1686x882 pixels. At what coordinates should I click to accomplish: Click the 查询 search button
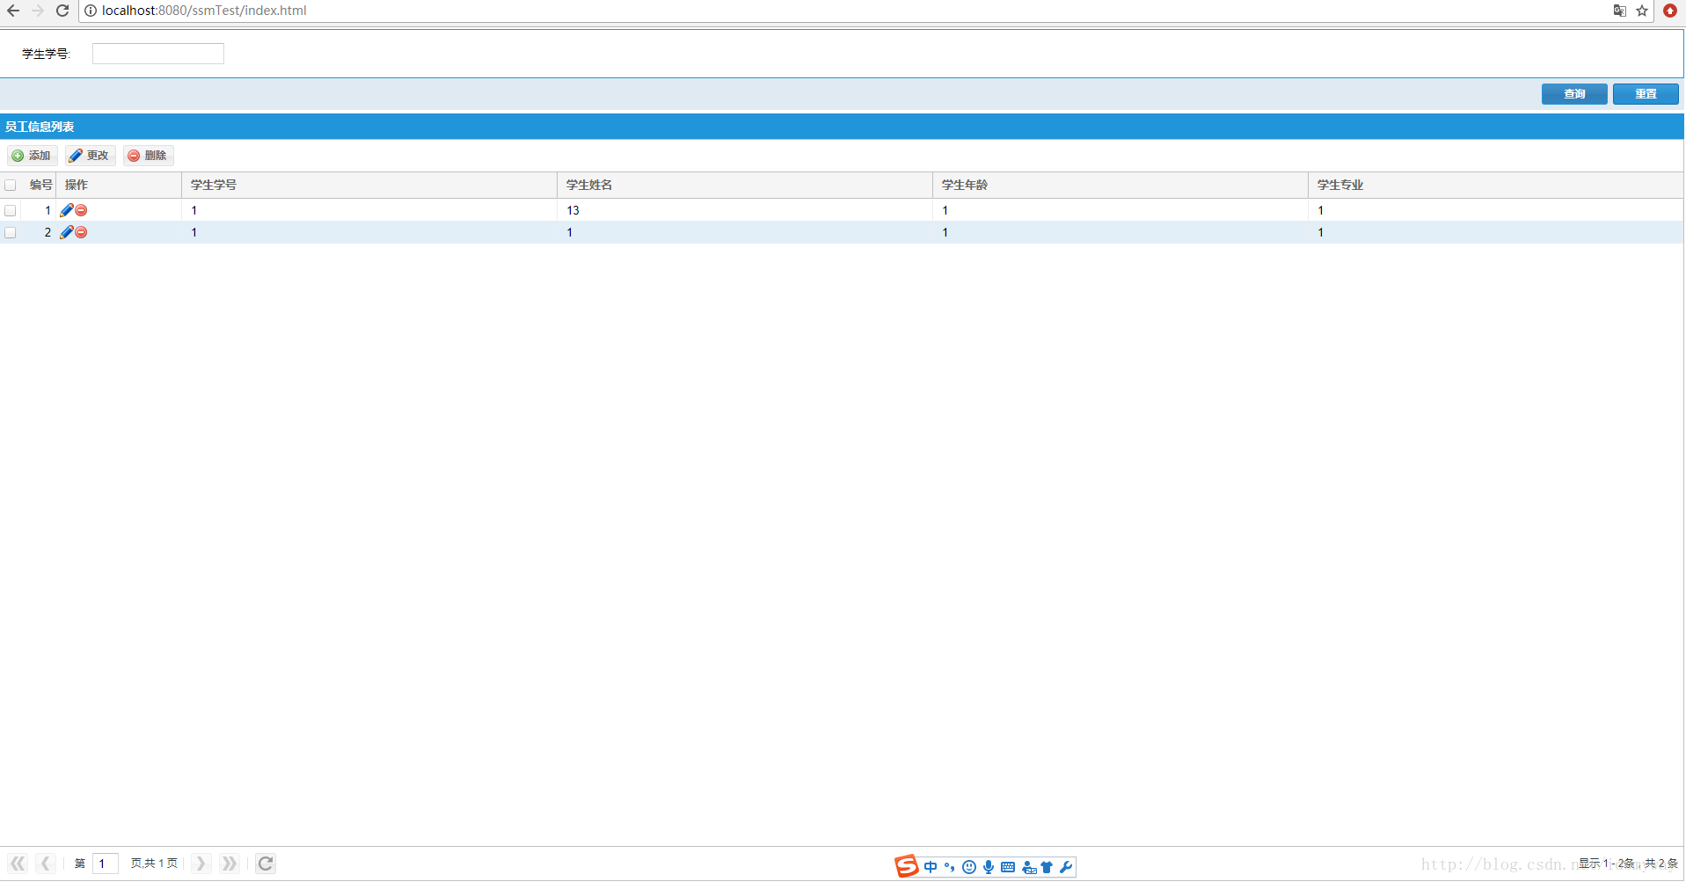[1574, 94]
